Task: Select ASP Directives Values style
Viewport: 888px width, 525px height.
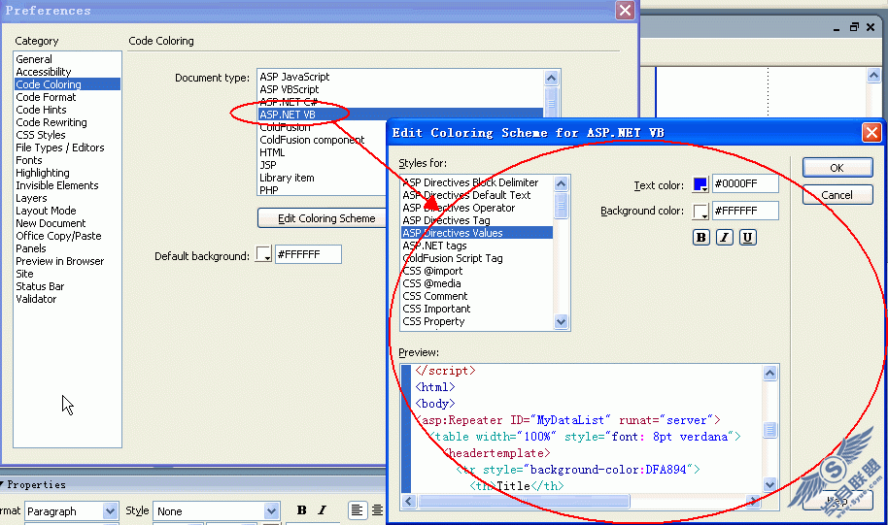Action: click(x=477, y=233)
